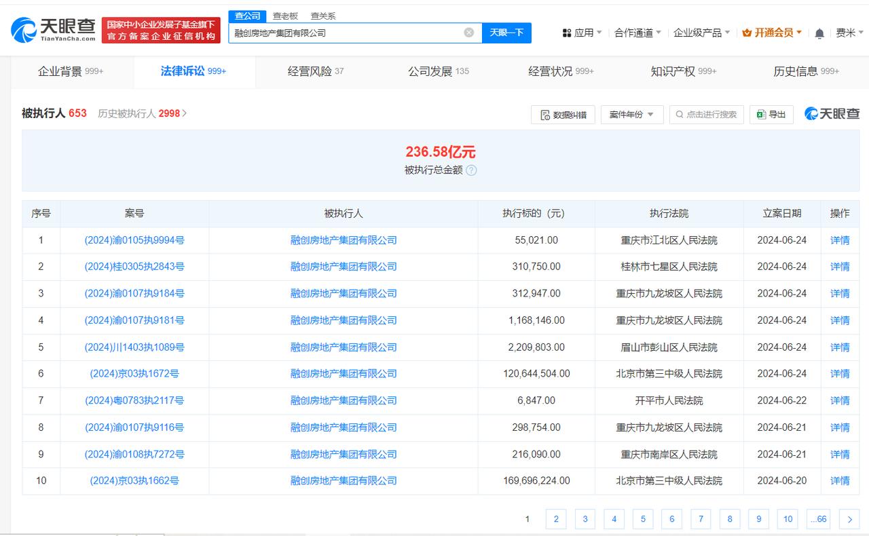This screenshot has width=869, height=536.
Task: Open notifications bell icon
Action: tap(819, 33)
